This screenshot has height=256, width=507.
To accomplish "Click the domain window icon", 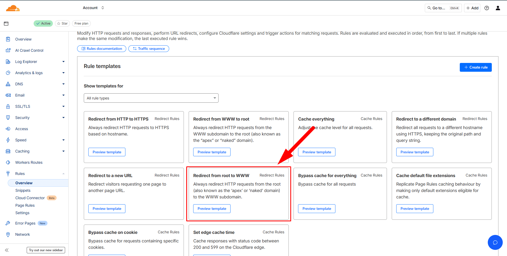I will tap(6, 23).
